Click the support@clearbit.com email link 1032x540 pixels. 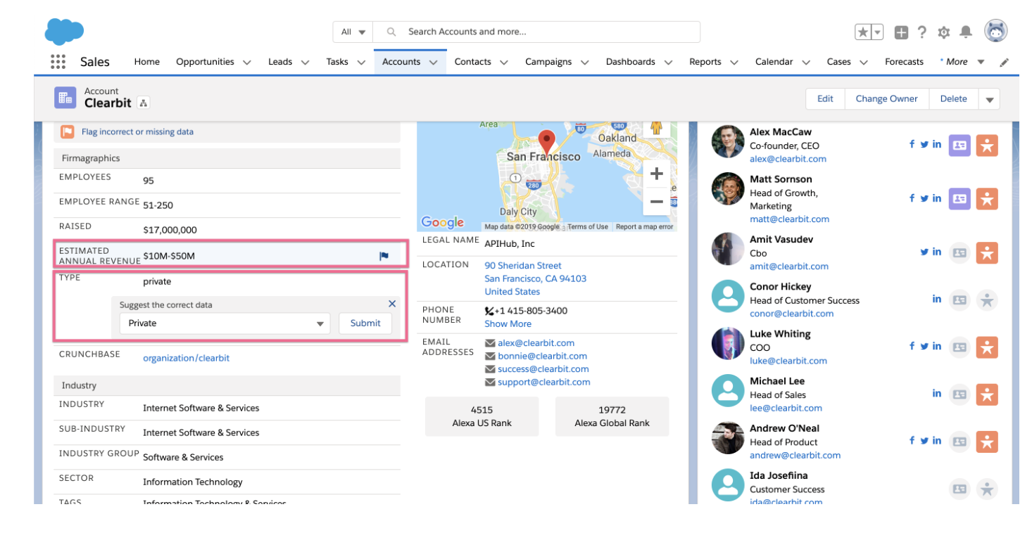[544, 382]
